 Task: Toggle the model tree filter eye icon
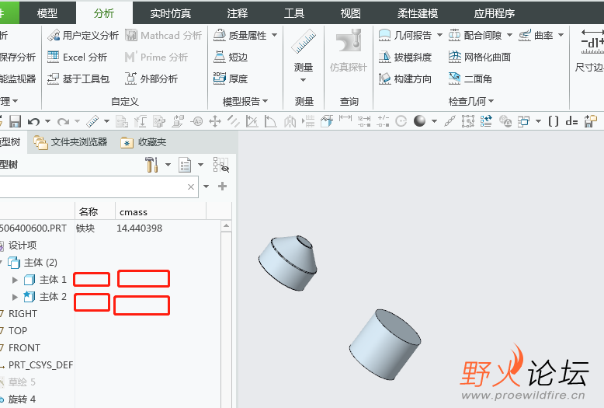220,165
